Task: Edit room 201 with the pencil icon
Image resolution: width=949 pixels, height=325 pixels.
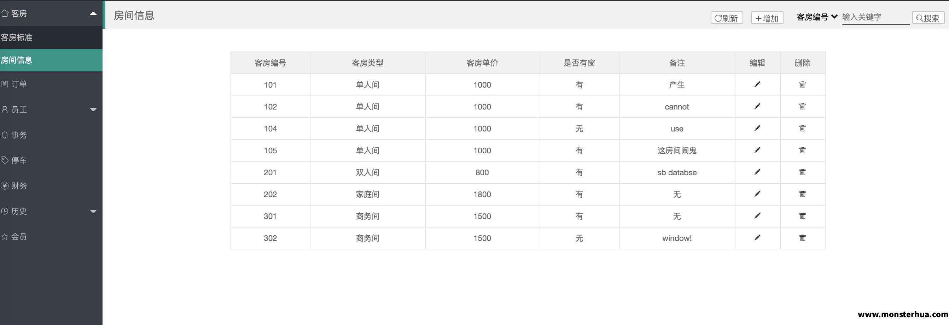Action: tap(757, 172)
